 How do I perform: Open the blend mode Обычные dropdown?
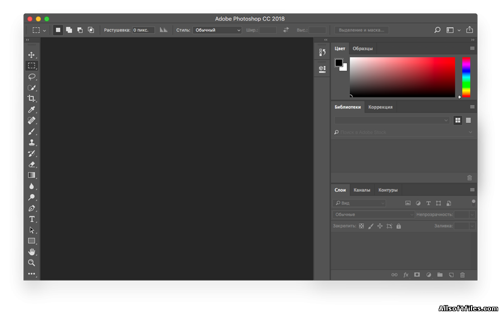coord(373,215)
